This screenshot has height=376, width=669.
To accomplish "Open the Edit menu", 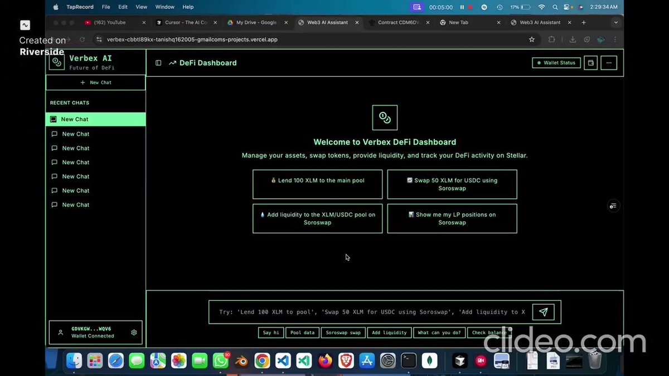I will point(123,7).
